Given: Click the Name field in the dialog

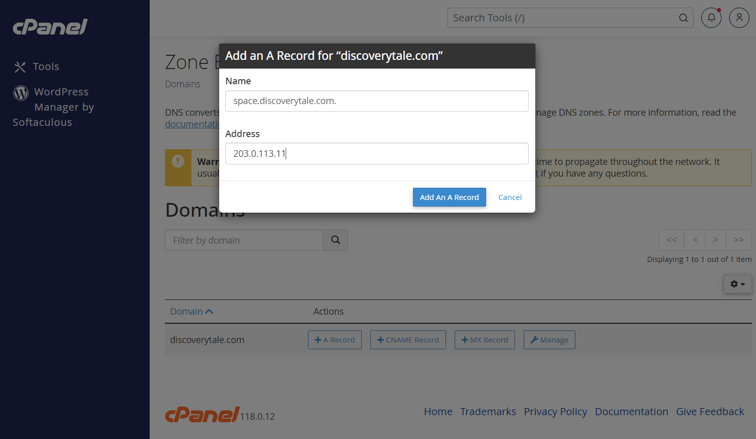Looking at the screenshot, I should coord(377,101).
